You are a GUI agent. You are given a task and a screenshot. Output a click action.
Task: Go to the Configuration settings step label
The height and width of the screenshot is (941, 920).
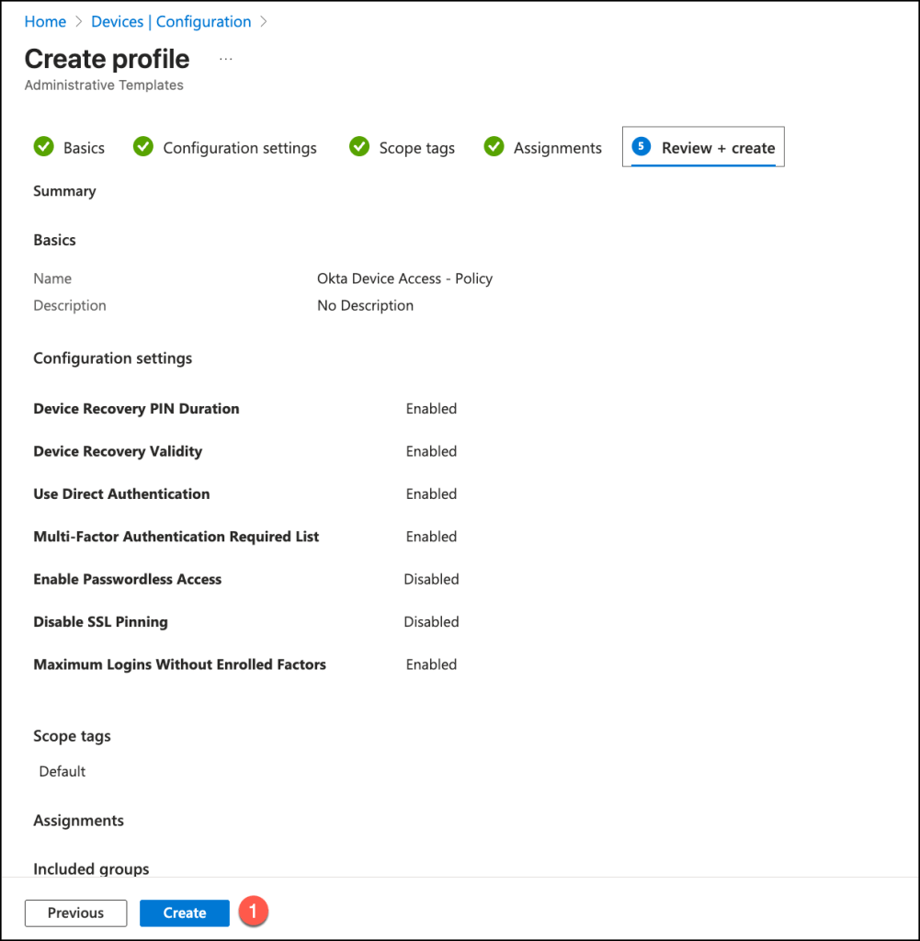click(240, 148)
